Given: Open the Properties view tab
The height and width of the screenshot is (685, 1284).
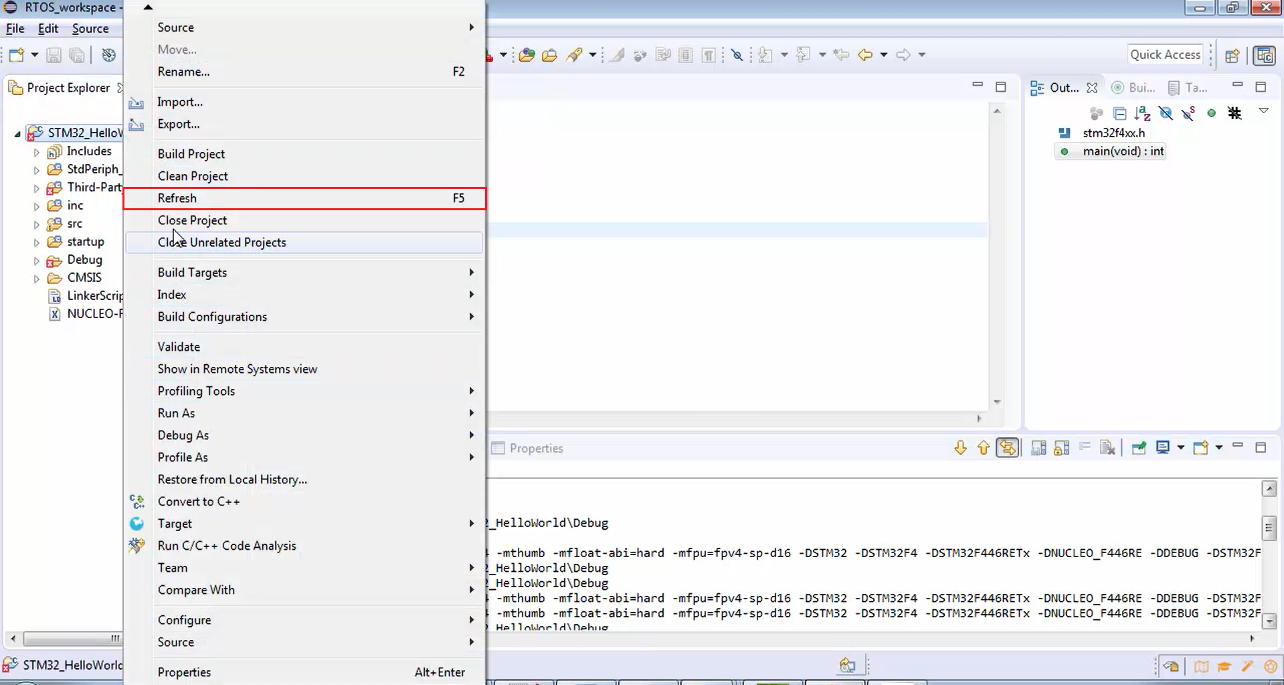Looking at the screenshot, I should point(527,448).
